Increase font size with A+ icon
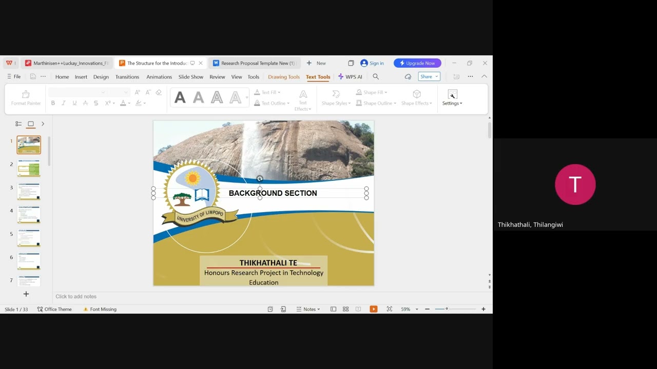The image size is (657, 369). pos(137,92)
